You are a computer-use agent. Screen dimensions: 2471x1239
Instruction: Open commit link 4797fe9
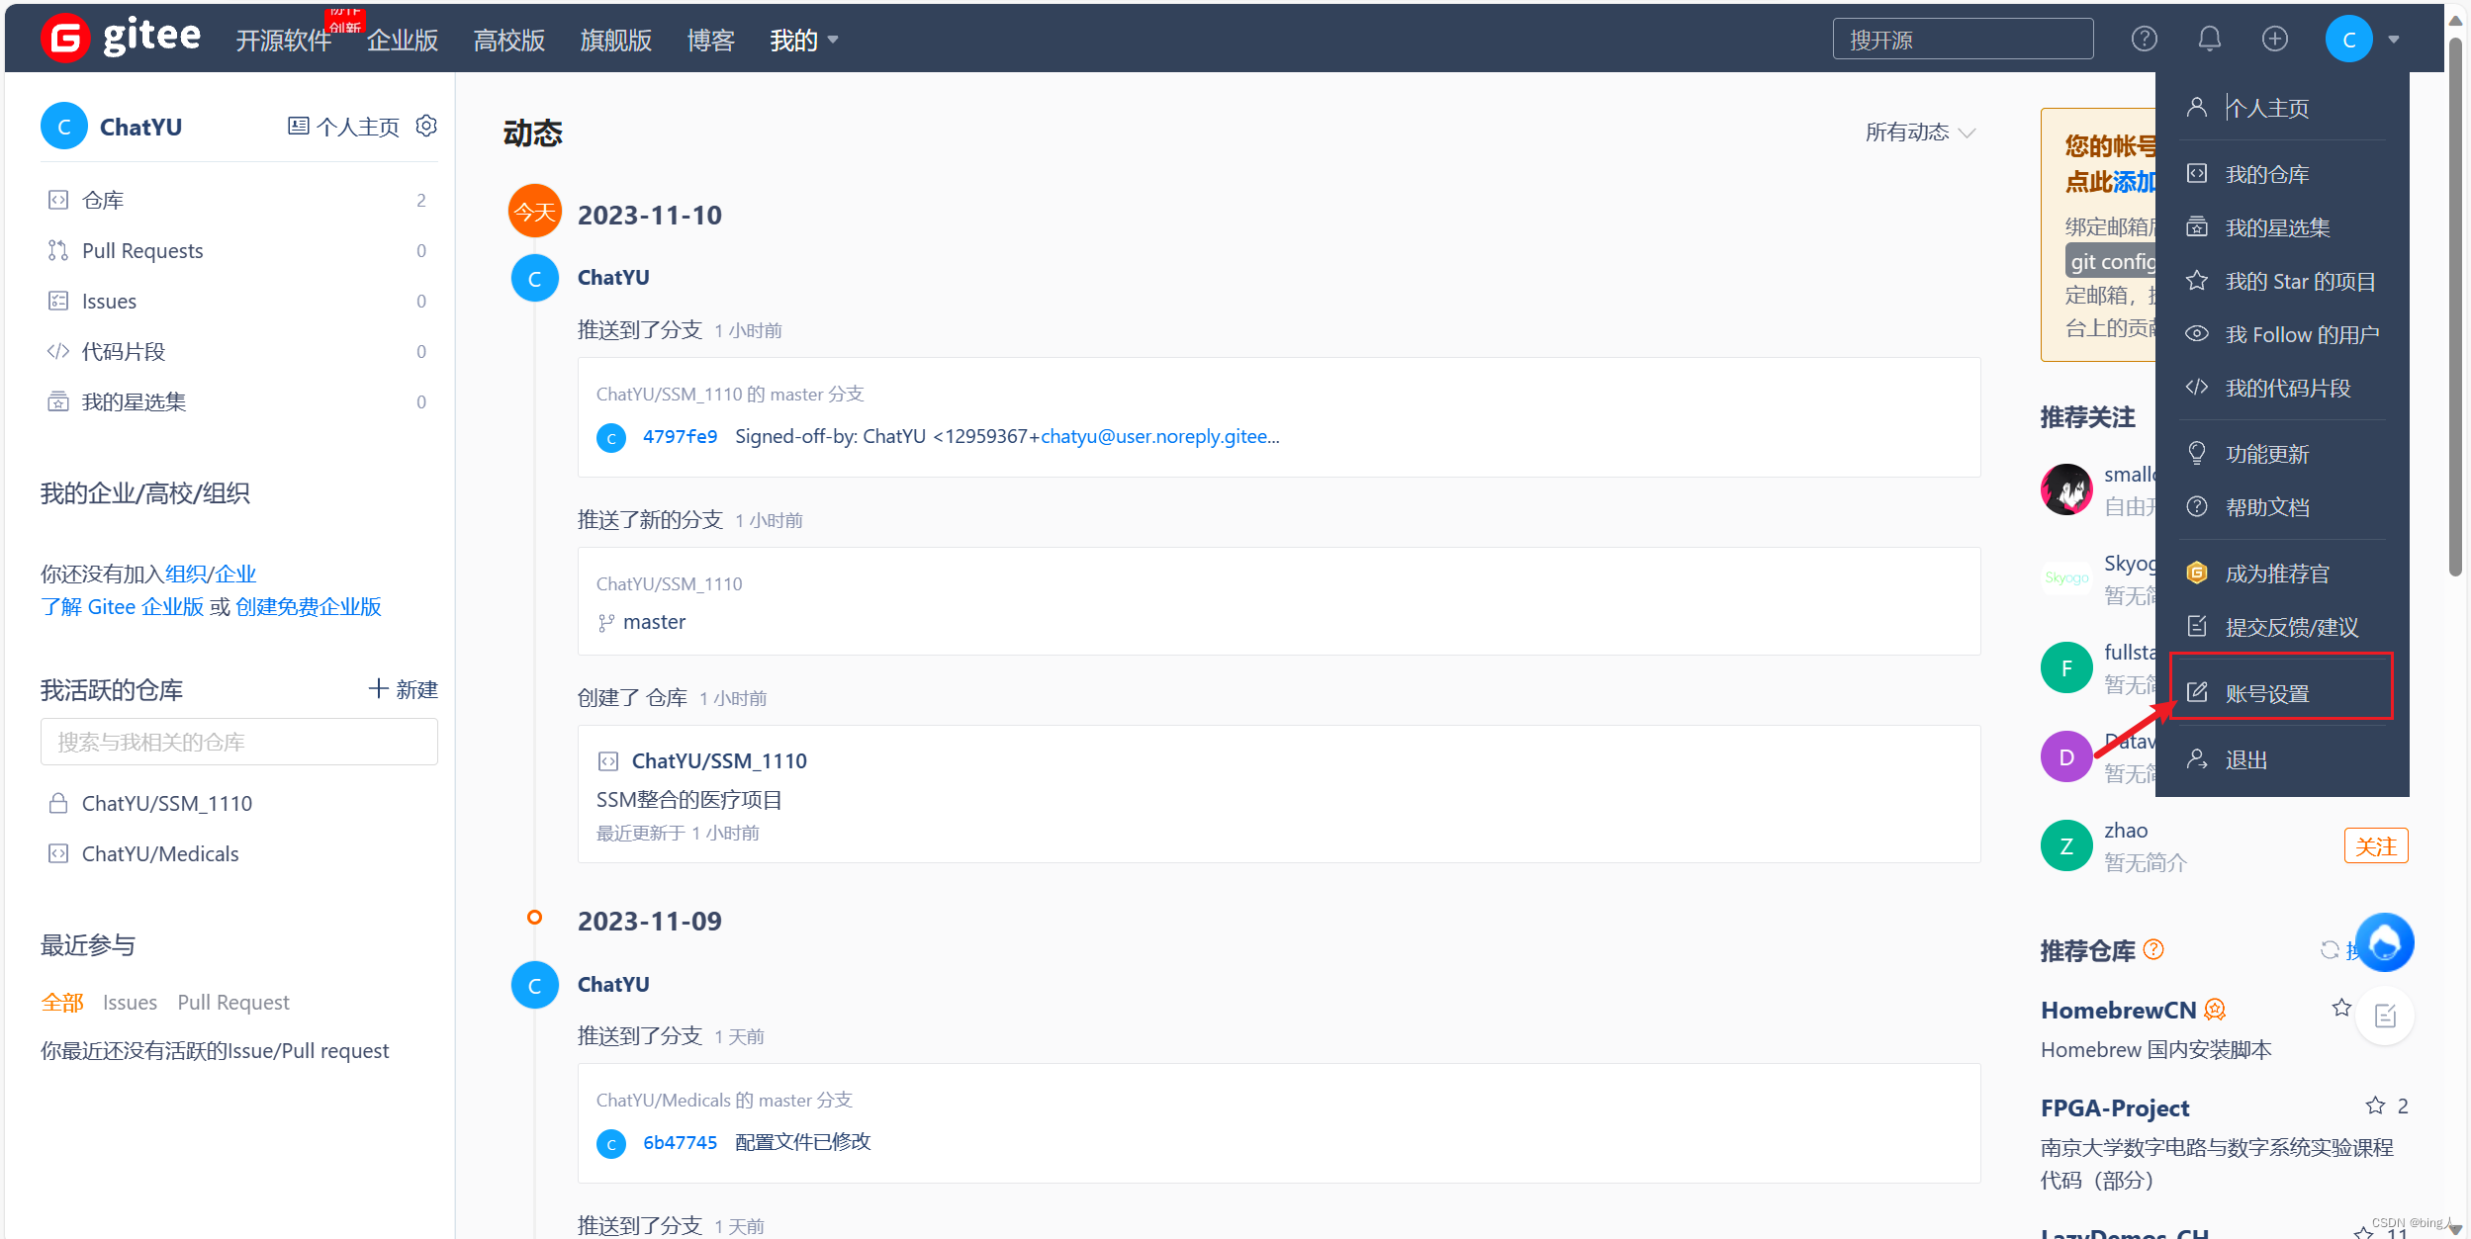680,436
